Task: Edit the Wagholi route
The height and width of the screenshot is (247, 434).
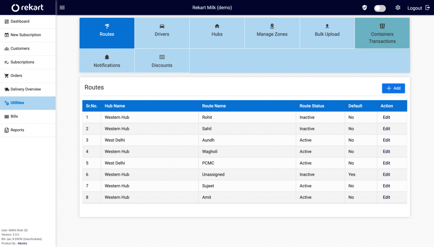Action: coord(387,152)
